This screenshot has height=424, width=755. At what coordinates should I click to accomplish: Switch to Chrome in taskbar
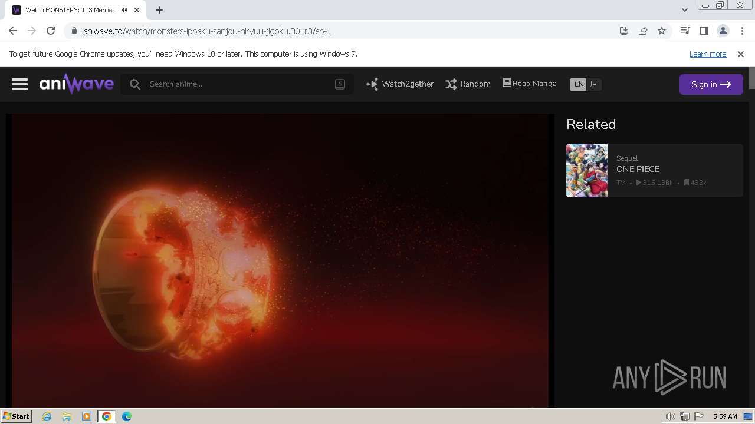click(x=107, y=416)
